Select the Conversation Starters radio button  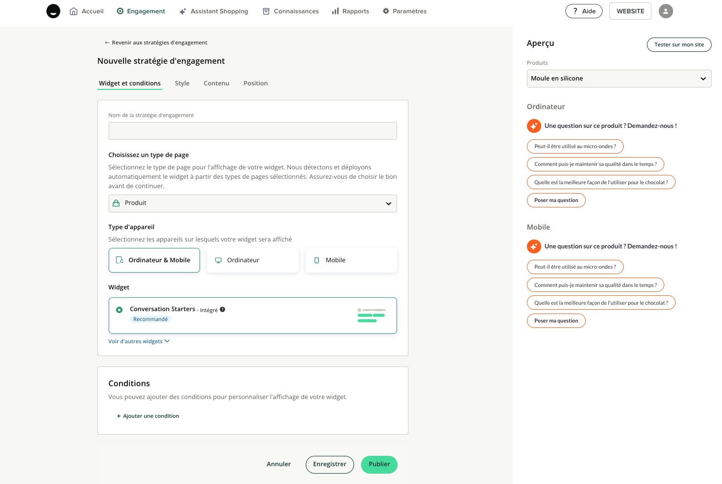(x=119, y=310)
